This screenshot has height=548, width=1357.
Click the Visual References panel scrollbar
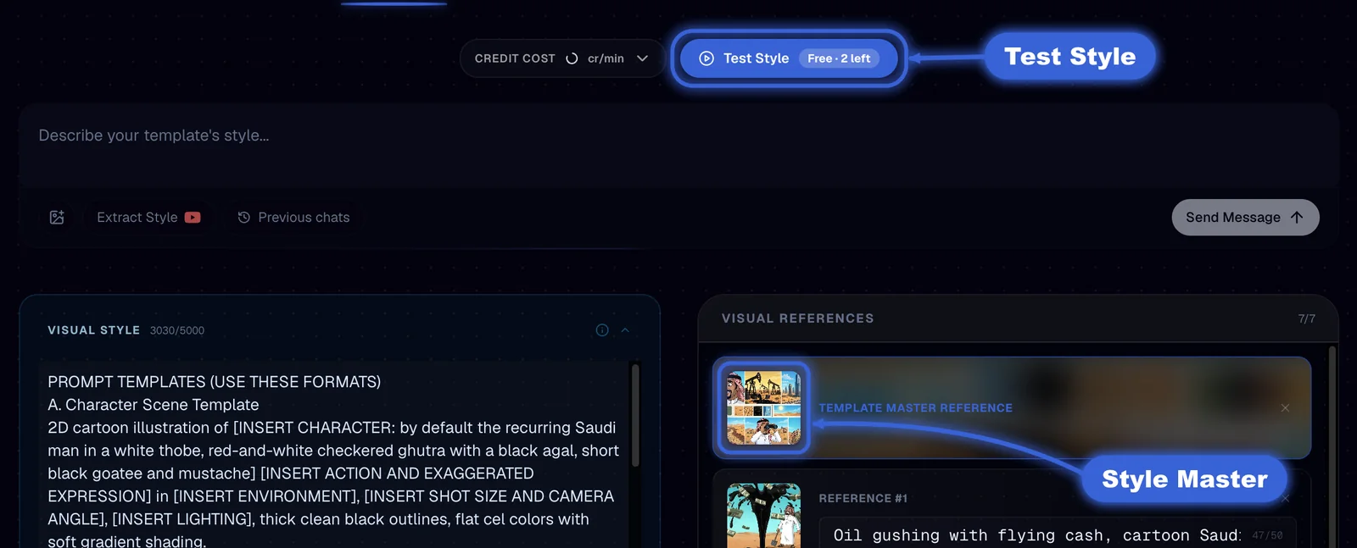(1332, 447)
